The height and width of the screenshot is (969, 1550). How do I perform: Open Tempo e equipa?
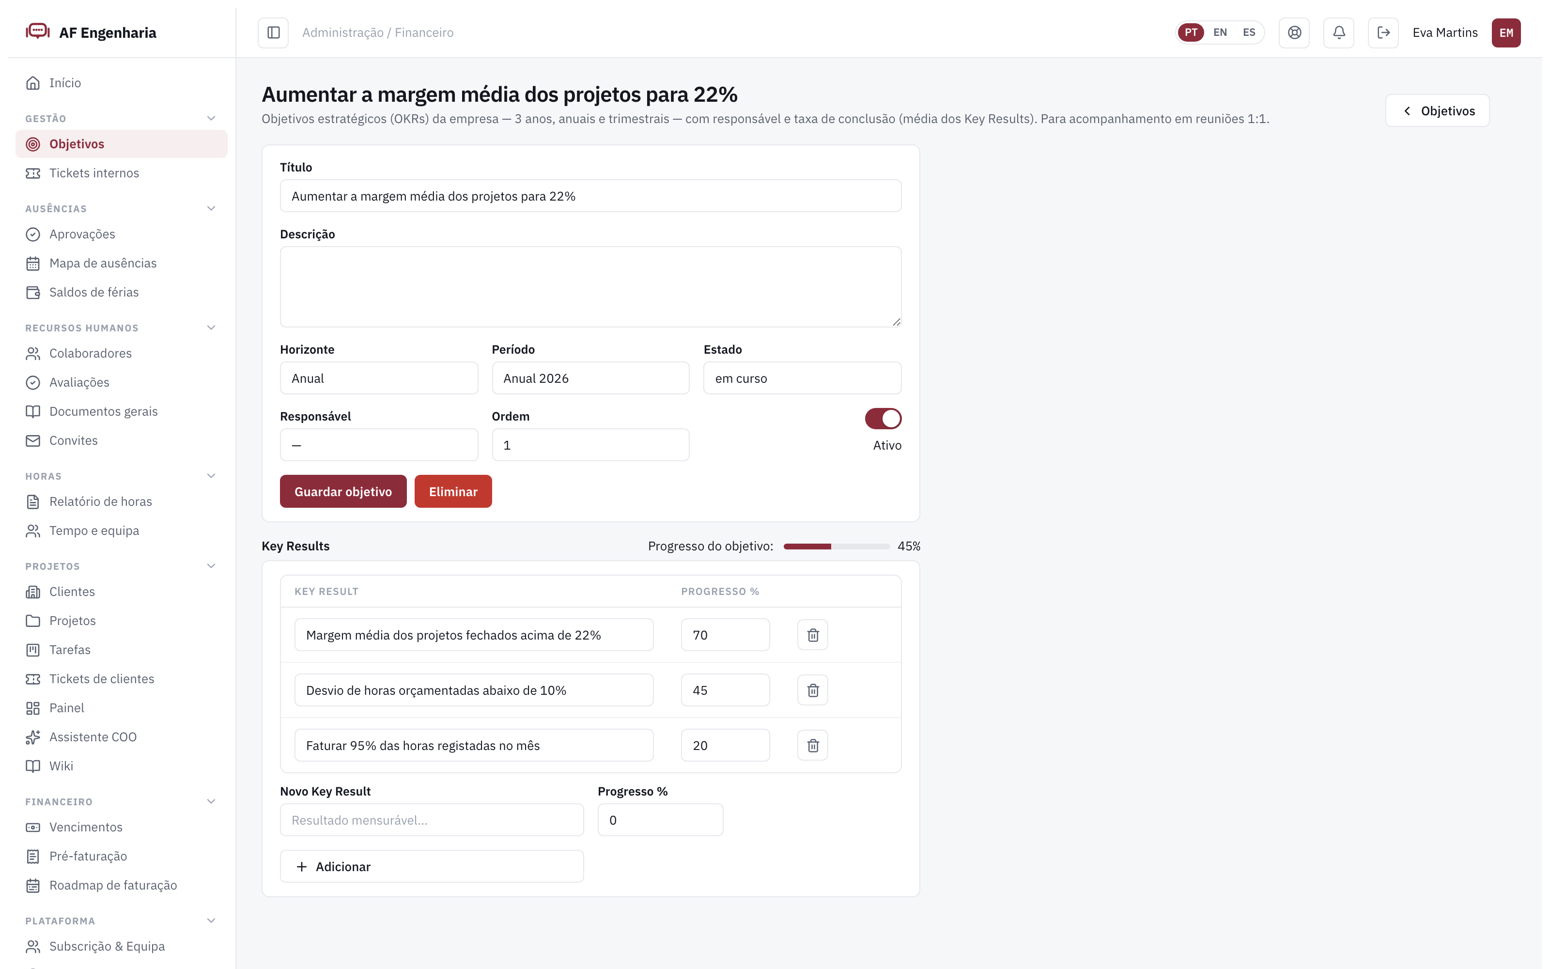(121, 531)
